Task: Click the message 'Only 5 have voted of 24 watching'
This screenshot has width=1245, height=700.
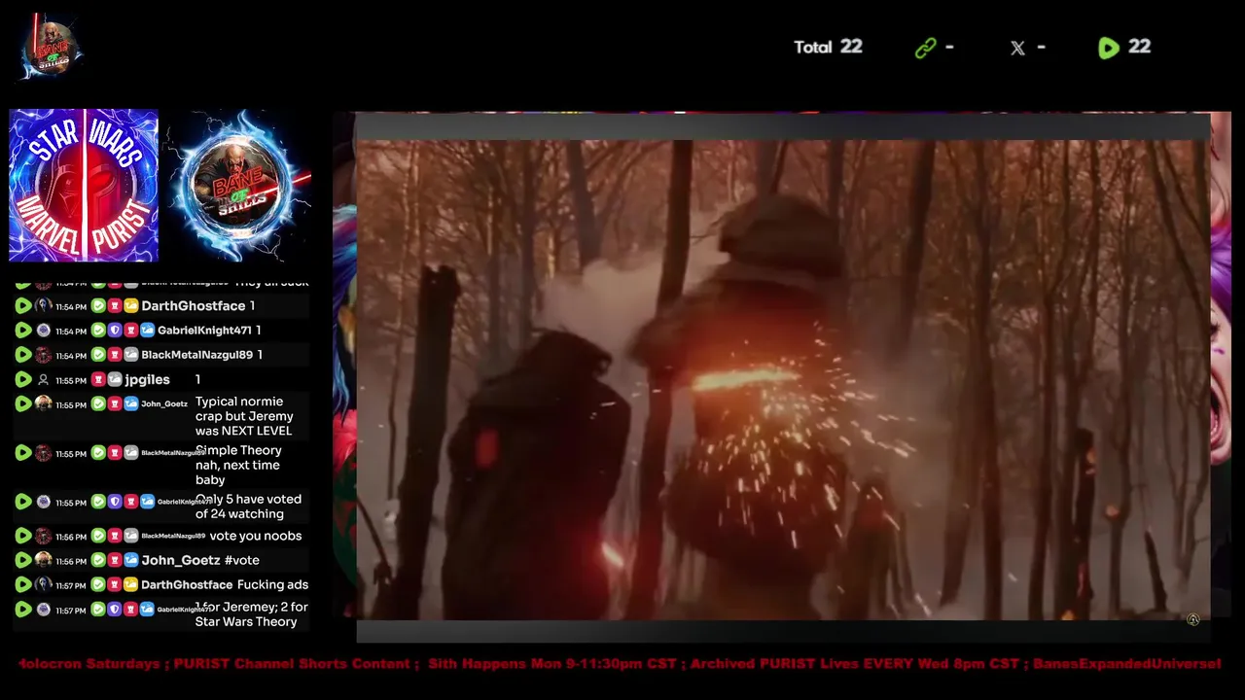Action: [248, 507]
